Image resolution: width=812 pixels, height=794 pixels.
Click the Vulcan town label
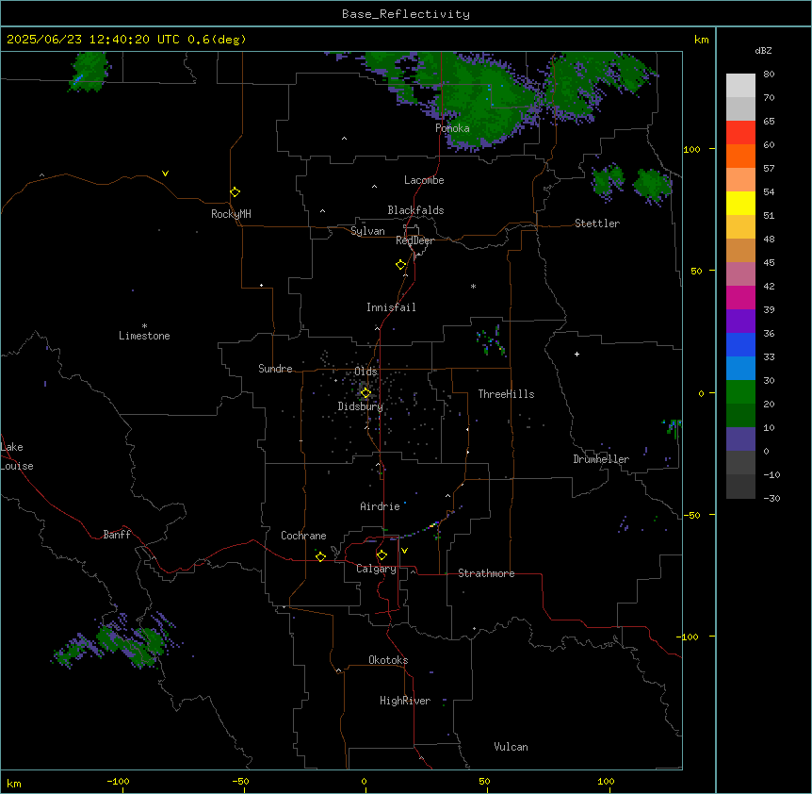pyautogui.click(x=512, y=747)
